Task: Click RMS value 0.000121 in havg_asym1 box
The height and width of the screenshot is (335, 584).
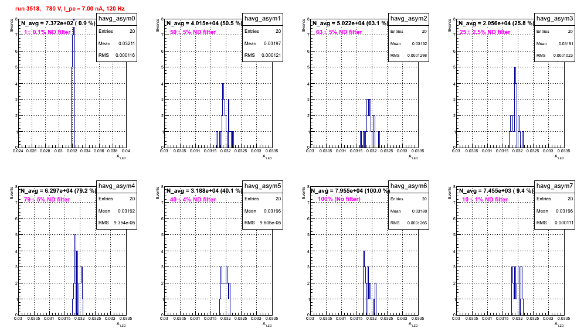Action: click(271, 55)
